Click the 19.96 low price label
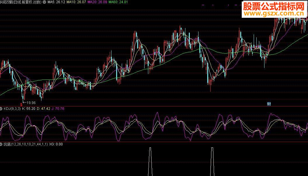Viewport: 308px width, 176px height. point(31,103)
